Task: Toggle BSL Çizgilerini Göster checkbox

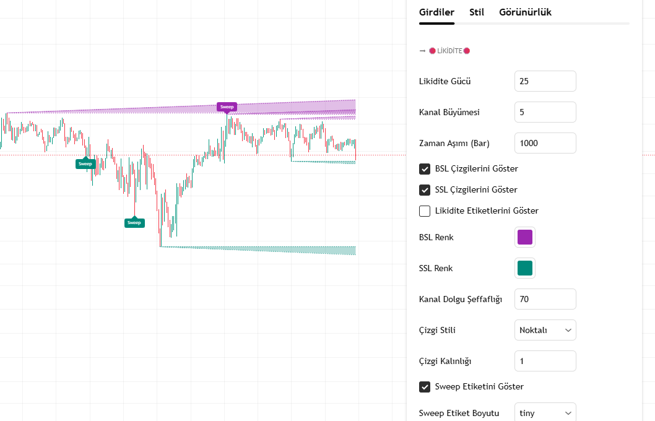Action: click(x=425, y=169)
